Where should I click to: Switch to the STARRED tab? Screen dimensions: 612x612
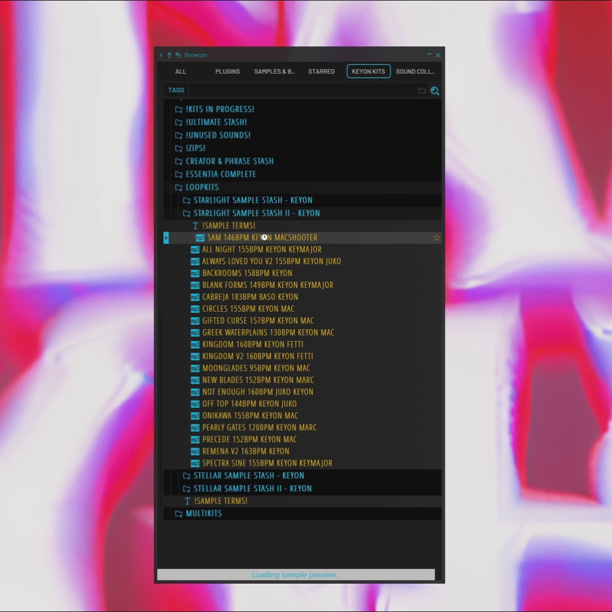coord(321,71)
